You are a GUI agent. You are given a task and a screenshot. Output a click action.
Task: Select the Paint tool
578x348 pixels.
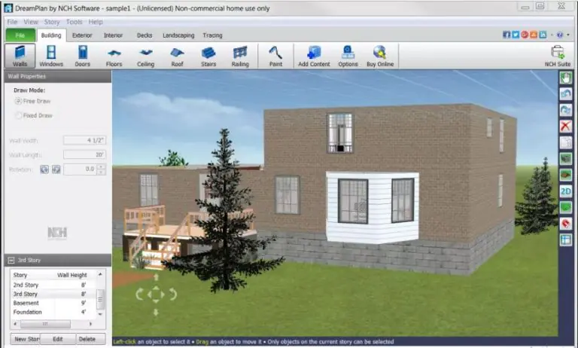click(x=275, y=56)
